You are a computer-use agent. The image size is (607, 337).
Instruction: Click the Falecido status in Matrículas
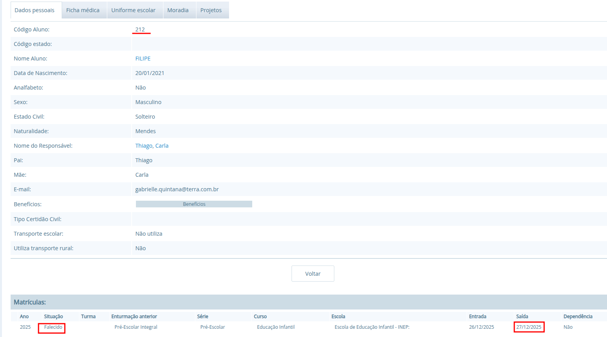[53, 327]
